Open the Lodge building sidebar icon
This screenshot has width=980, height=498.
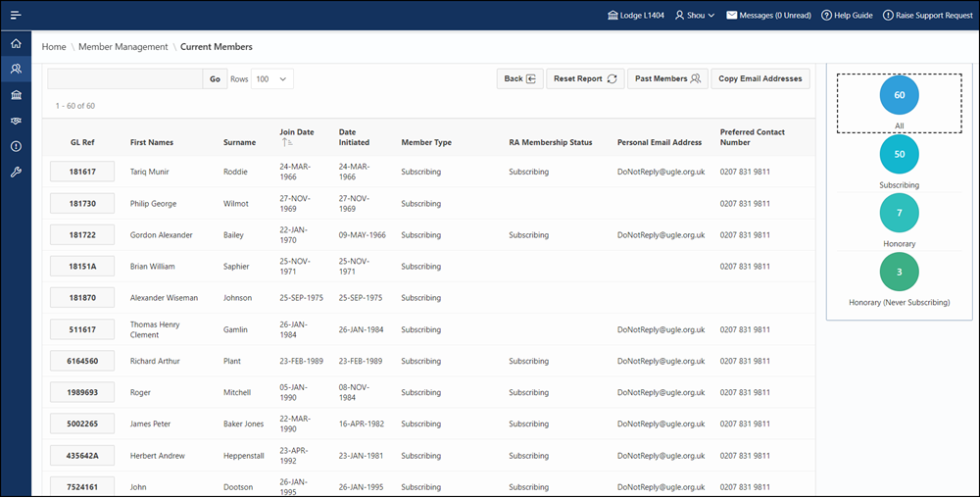point(16,95)
